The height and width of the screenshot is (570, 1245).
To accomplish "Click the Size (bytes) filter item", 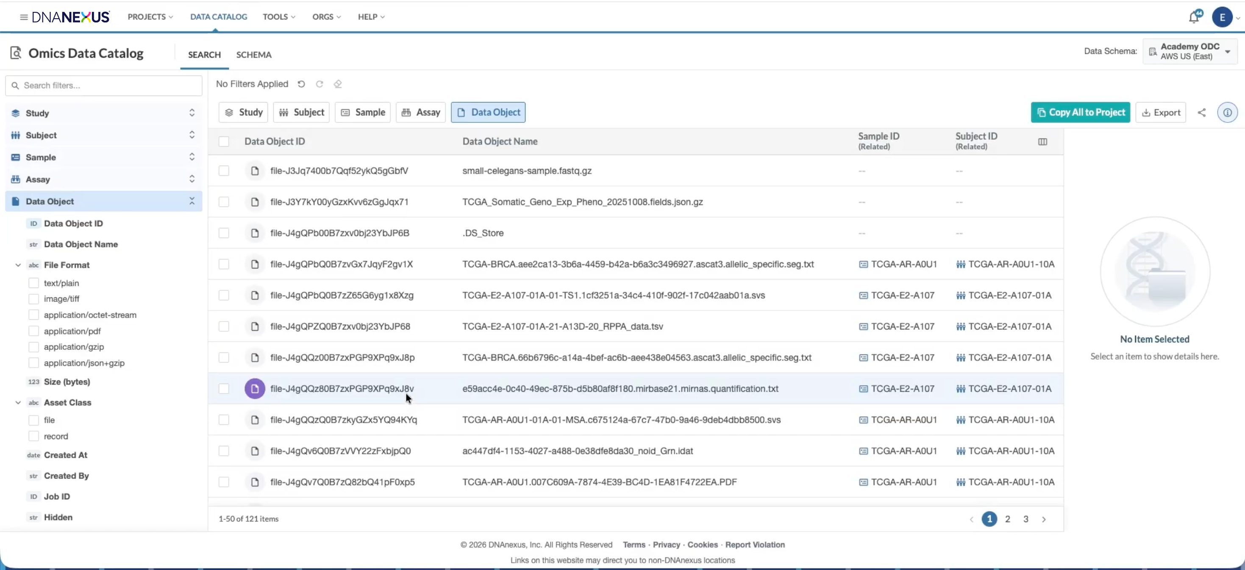I will click(x=67, y=382).
